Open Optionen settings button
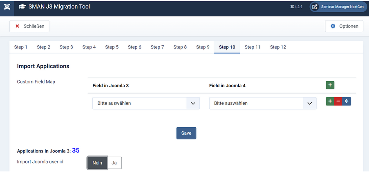Image resolution: width=369 pixels, height=175 pixels. tap(344, 26)
